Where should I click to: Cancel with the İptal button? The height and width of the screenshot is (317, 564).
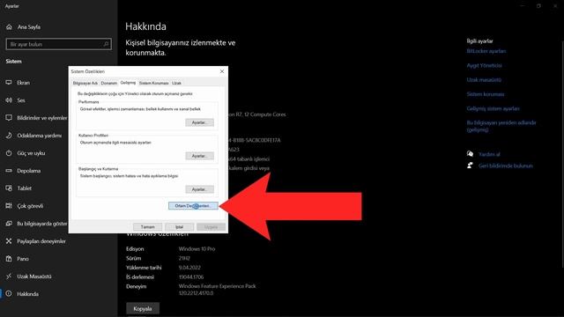pyautogui.click(x=179, y=227)
